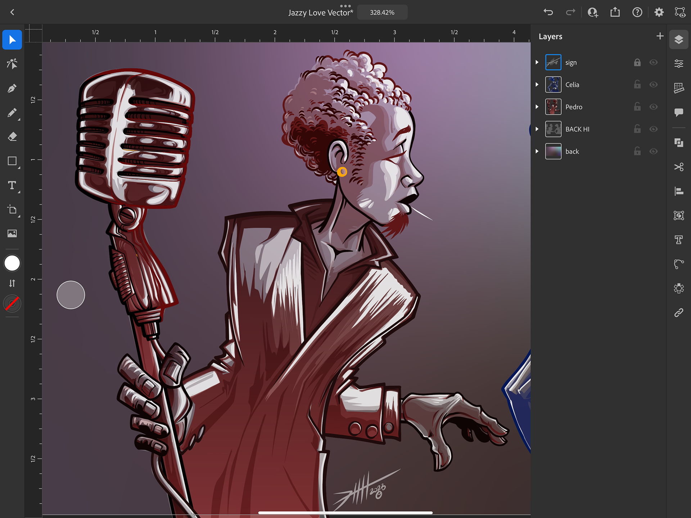Select the Rectangle shape tool
This screenshot has width=691, height=518.
click(12, 161)
